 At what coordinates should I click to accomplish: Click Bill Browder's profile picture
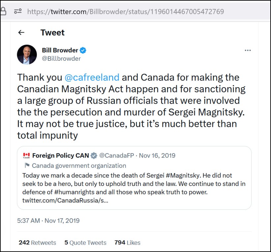click(27, 54)
